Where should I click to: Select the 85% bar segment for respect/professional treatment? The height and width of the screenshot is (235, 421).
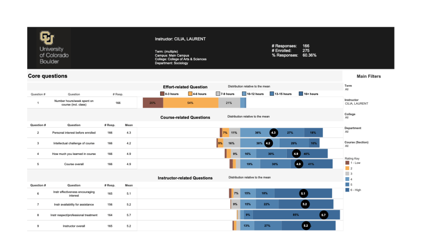[295, 215]
